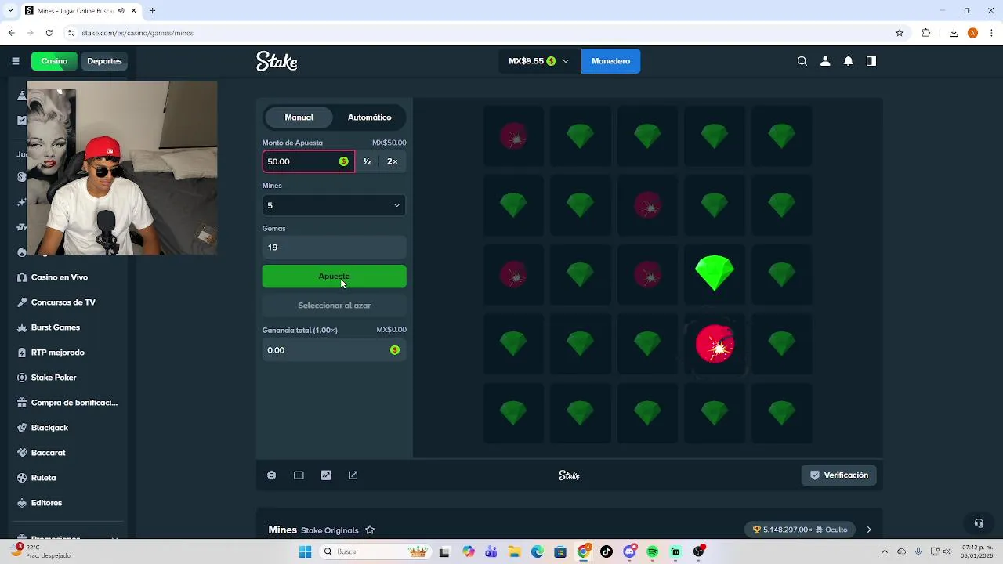This screenshot has width=1003, height=564.
Task: Open a new browser tab
Action: 153,10
